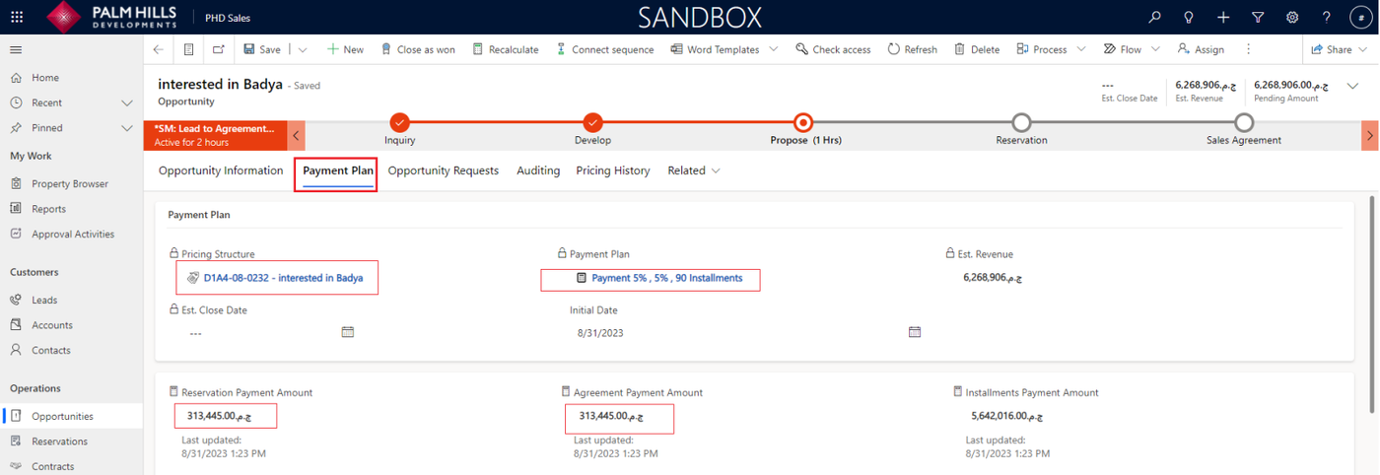The height and width of the screenshot is (475, 1380).
Task: Open the Related tab dropdown
Action: click(694, 170)
